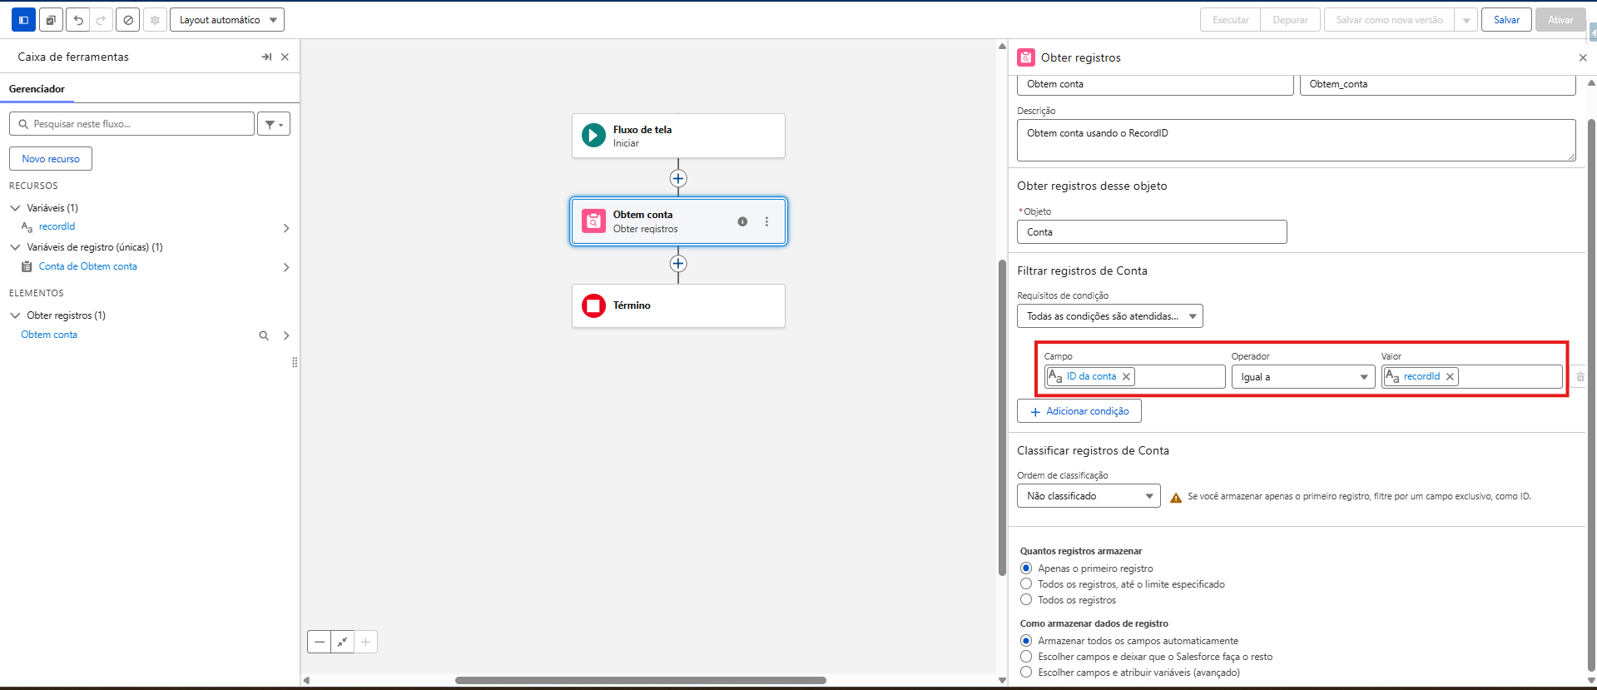Image resolution: width=1597 pixels, height=690 pixels.
Task: Collapse the toolbox with pin arrow icon
Action: click(x=266, y=57)
